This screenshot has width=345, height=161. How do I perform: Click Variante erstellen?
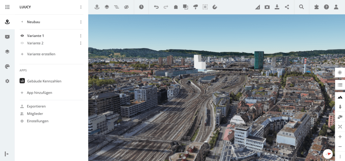click(x=41, y=54)
